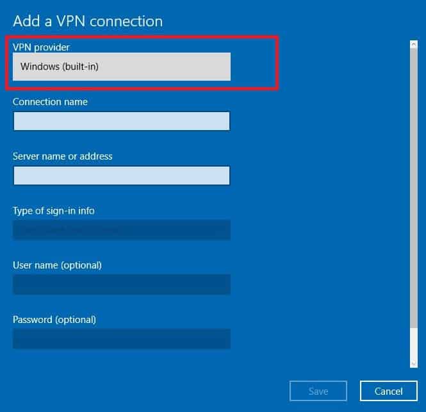This screenshot has width=426, height=412.
Task: Click the 'Connection name' label
Action: pos(50,102)
